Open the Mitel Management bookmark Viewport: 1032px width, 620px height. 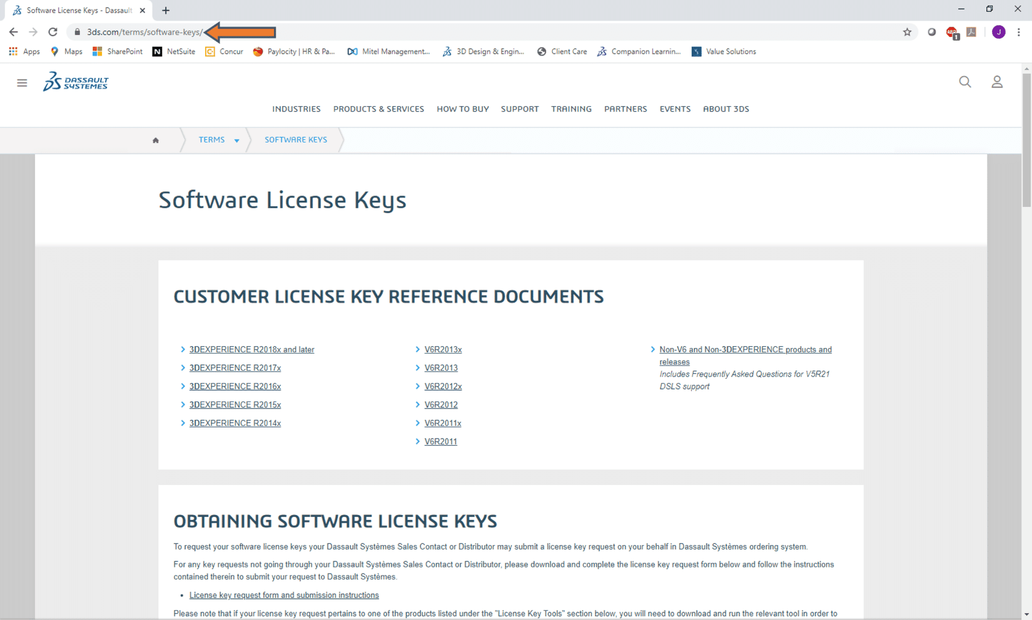[x=388, y=51]
